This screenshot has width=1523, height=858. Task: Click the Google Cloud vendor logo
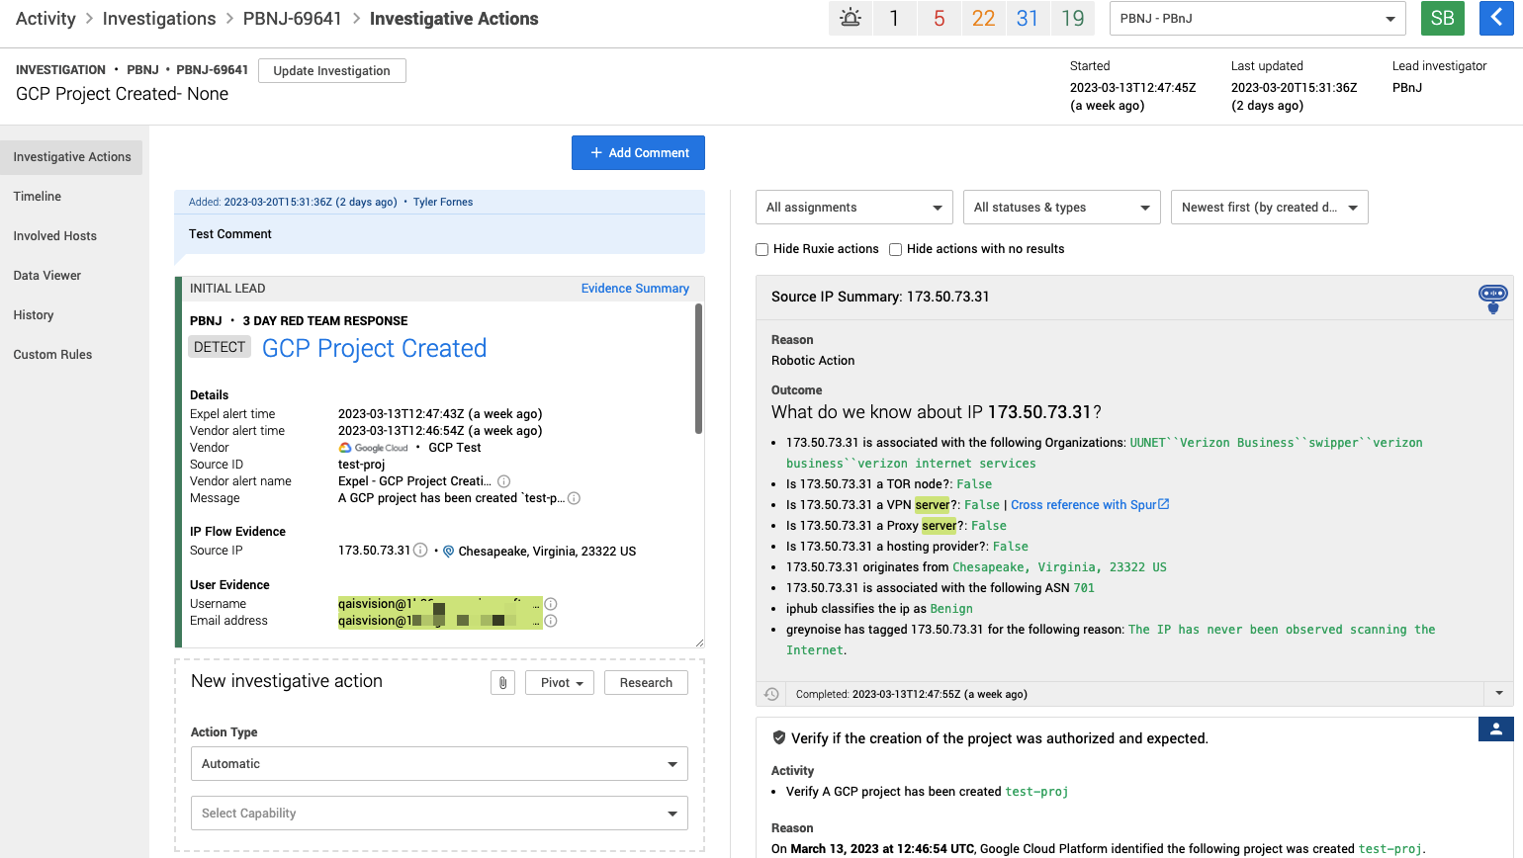point(373,448)
